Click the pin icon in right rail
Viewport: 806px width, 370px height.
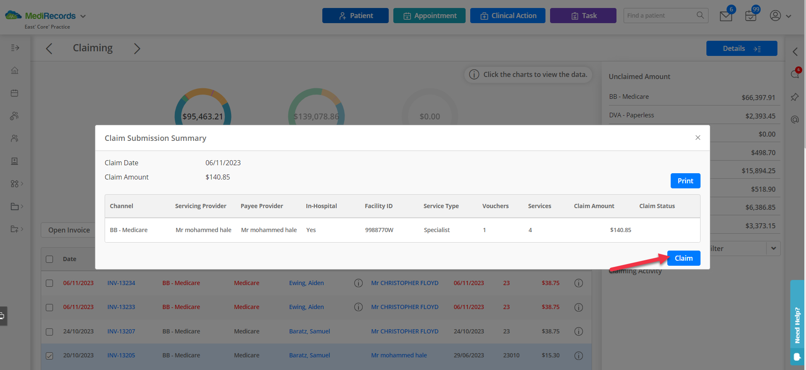(795, 97)
